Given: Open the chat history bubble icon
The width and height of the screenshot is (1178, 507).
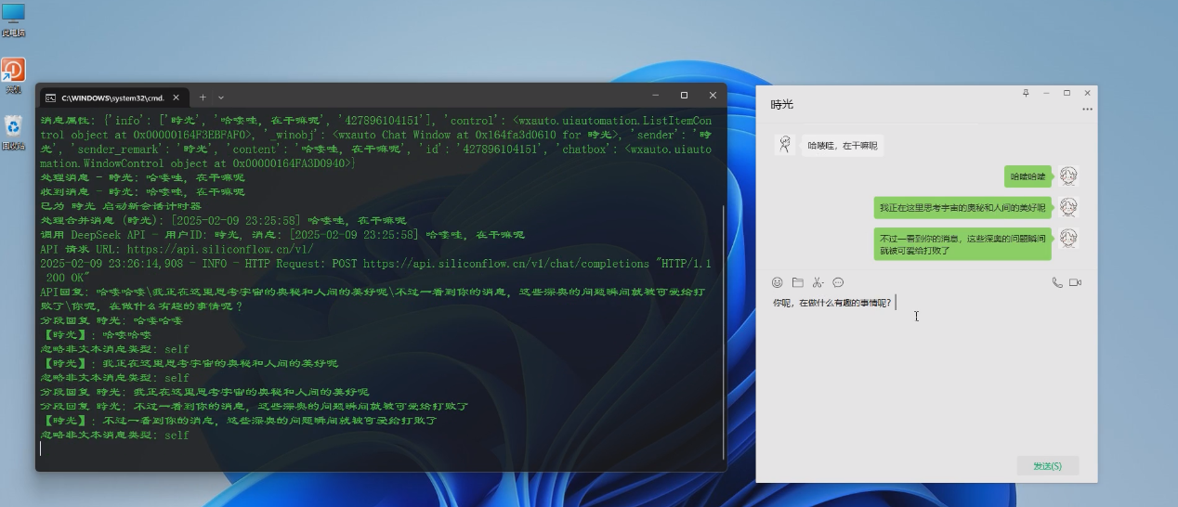Looking at the screenshot, I should [x=838, y=282].
